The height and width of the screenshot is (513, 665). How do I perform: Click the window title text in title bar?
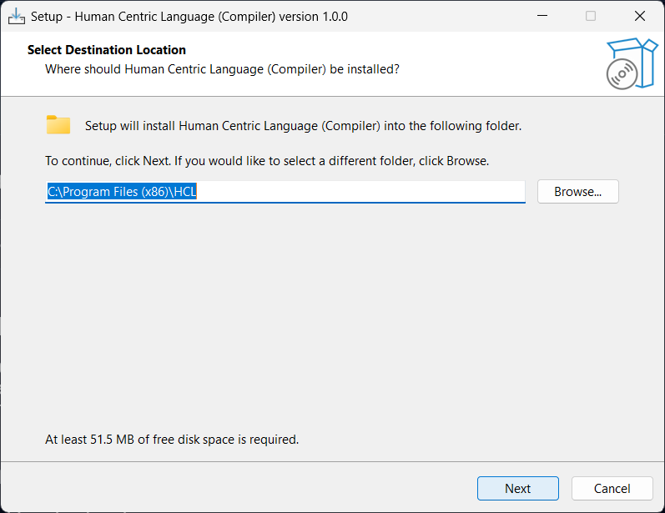(189, 16)
